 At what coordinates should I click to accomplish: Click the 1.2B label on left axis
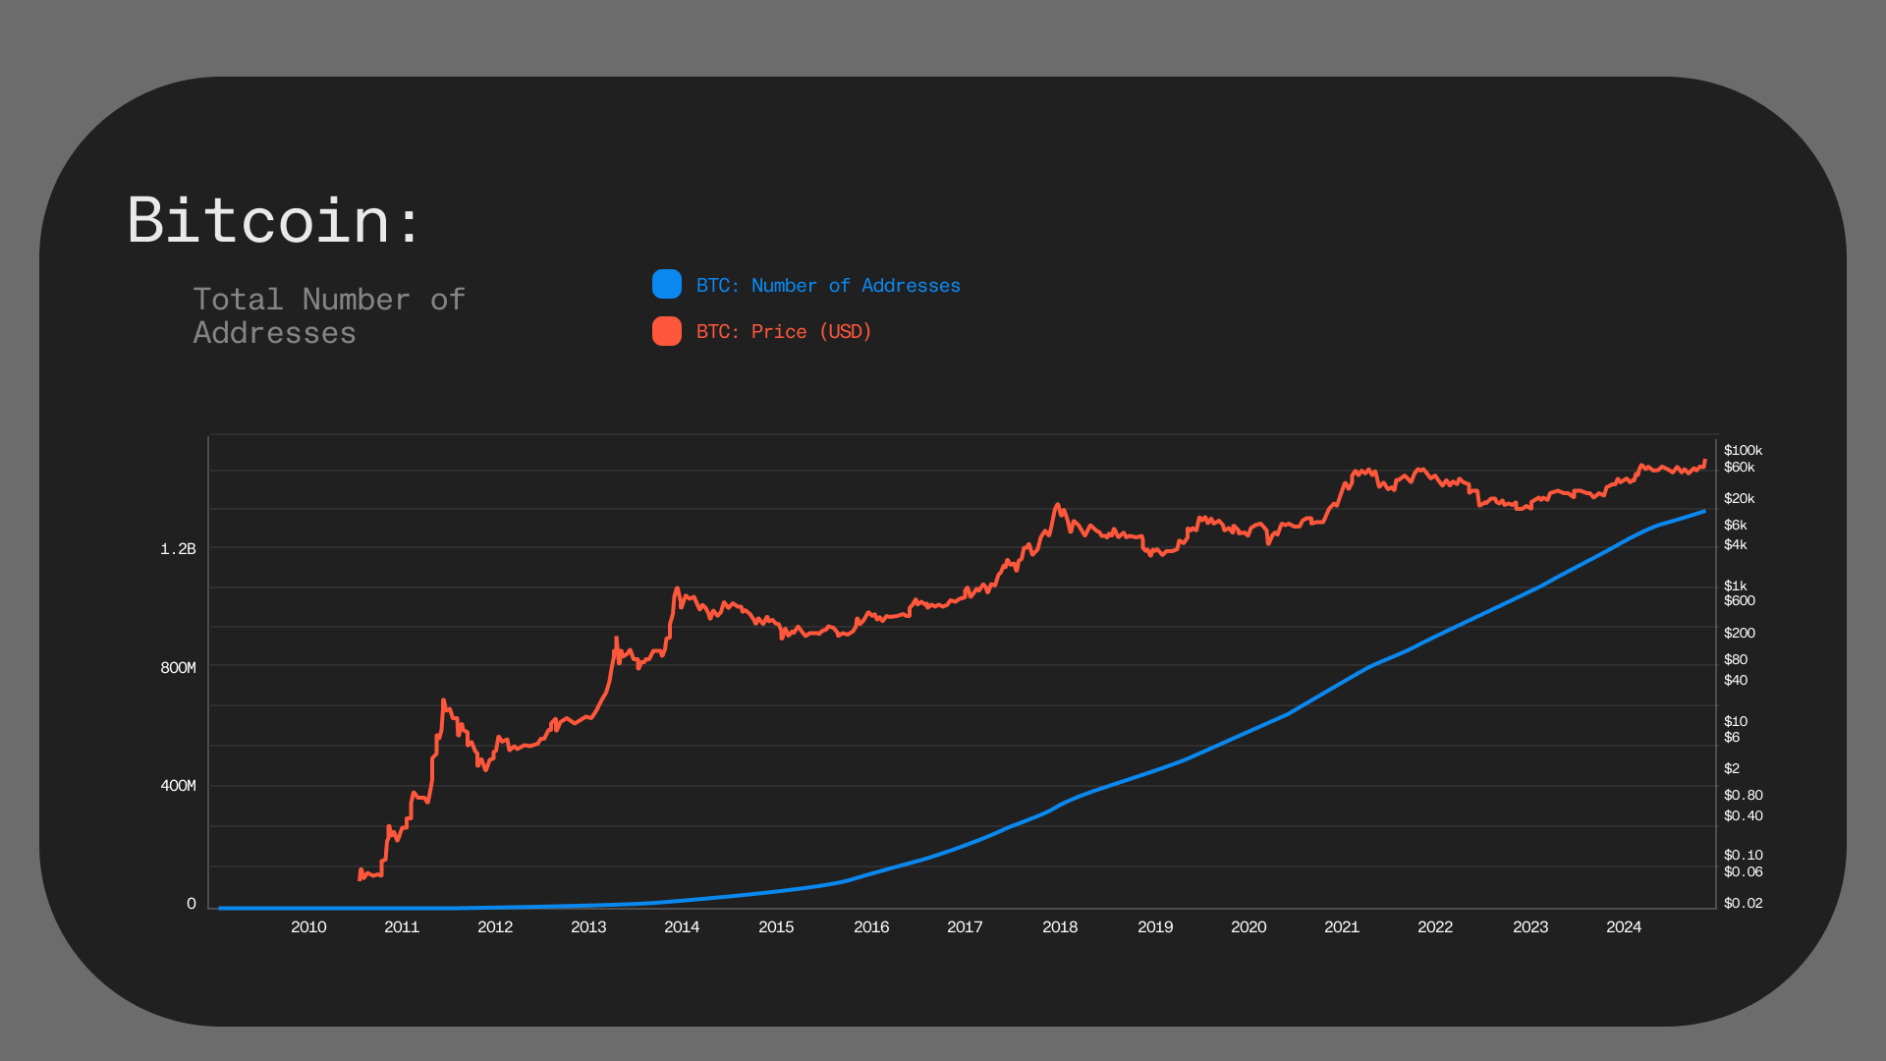[178, 549]
